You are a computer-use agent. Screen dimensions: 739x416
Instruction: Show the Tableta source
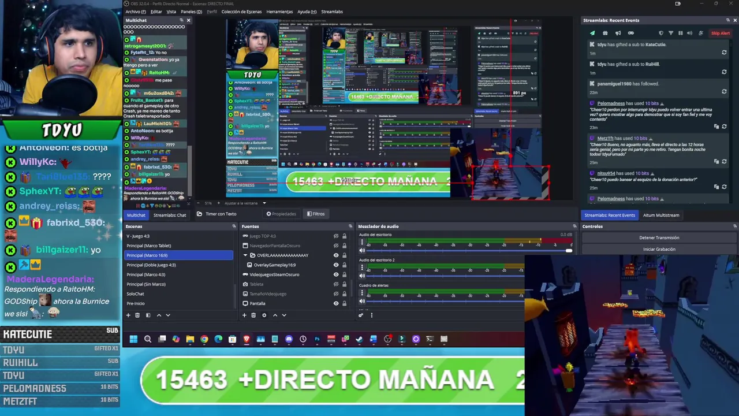coord(336,284)
